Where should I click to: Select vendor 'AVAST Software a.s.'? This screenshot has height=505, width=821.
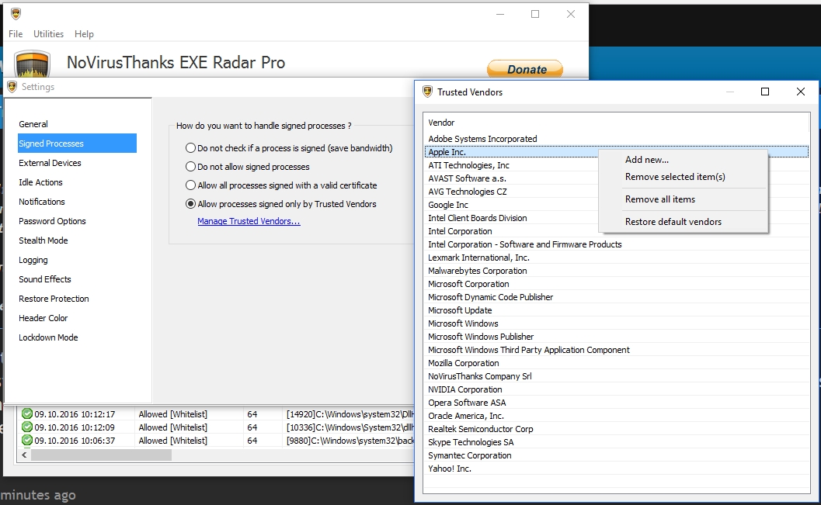point(467,178)
